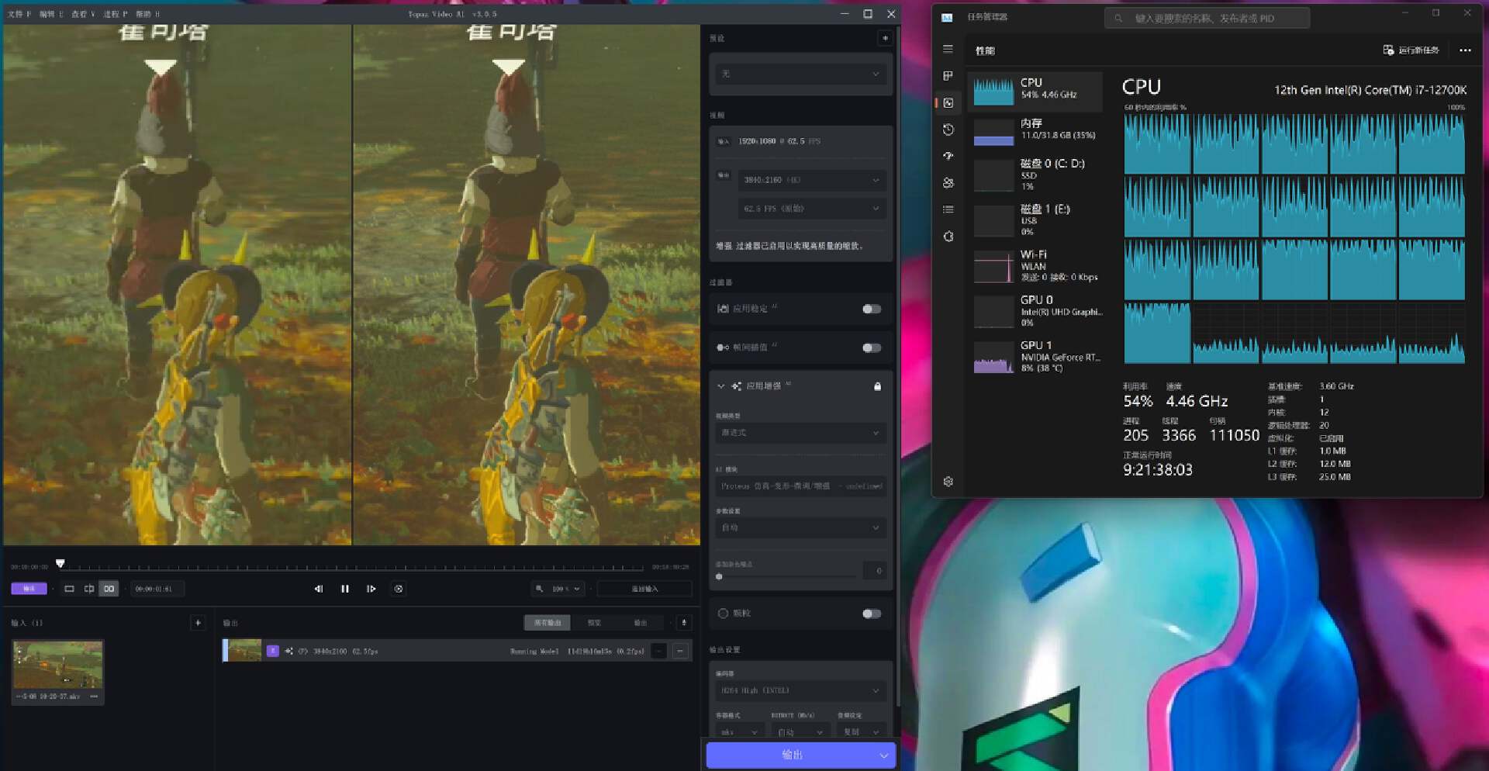Click the blue 输出 export button
The image size is (1489, 771).
tap(792, 755)
